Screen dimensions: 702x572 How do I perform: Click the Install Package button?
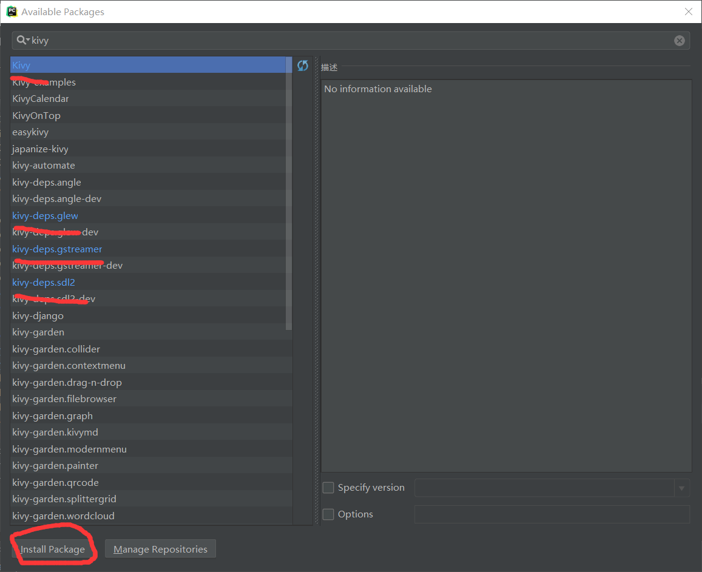(52, 549)
